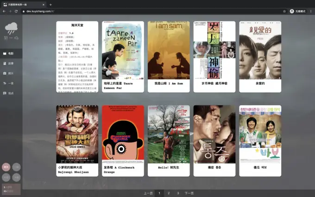Viewport: 315px width, 197px height.
Task: Open a new tab with the plus icon
Action: [x=50, y=5]
